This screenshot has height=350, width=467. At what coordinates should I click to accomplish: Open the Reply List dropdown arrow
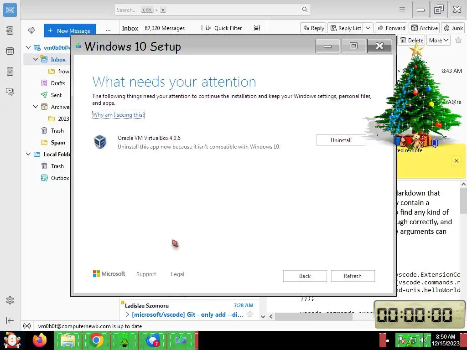(x=368, y=28)
